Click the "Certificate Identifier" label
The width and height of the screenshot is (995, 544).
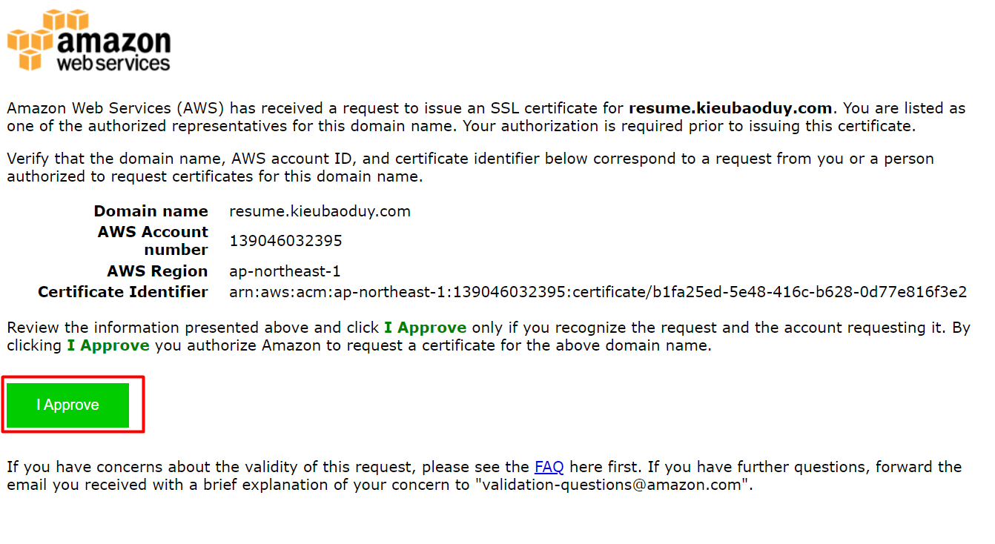pos(123,292)
